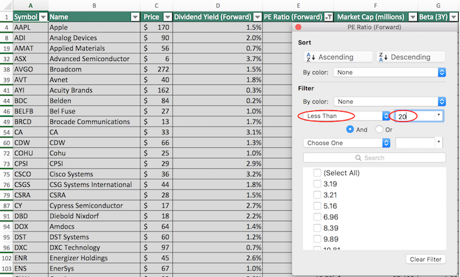
Task: Sort the column Ascending
Action: point(336,57)
